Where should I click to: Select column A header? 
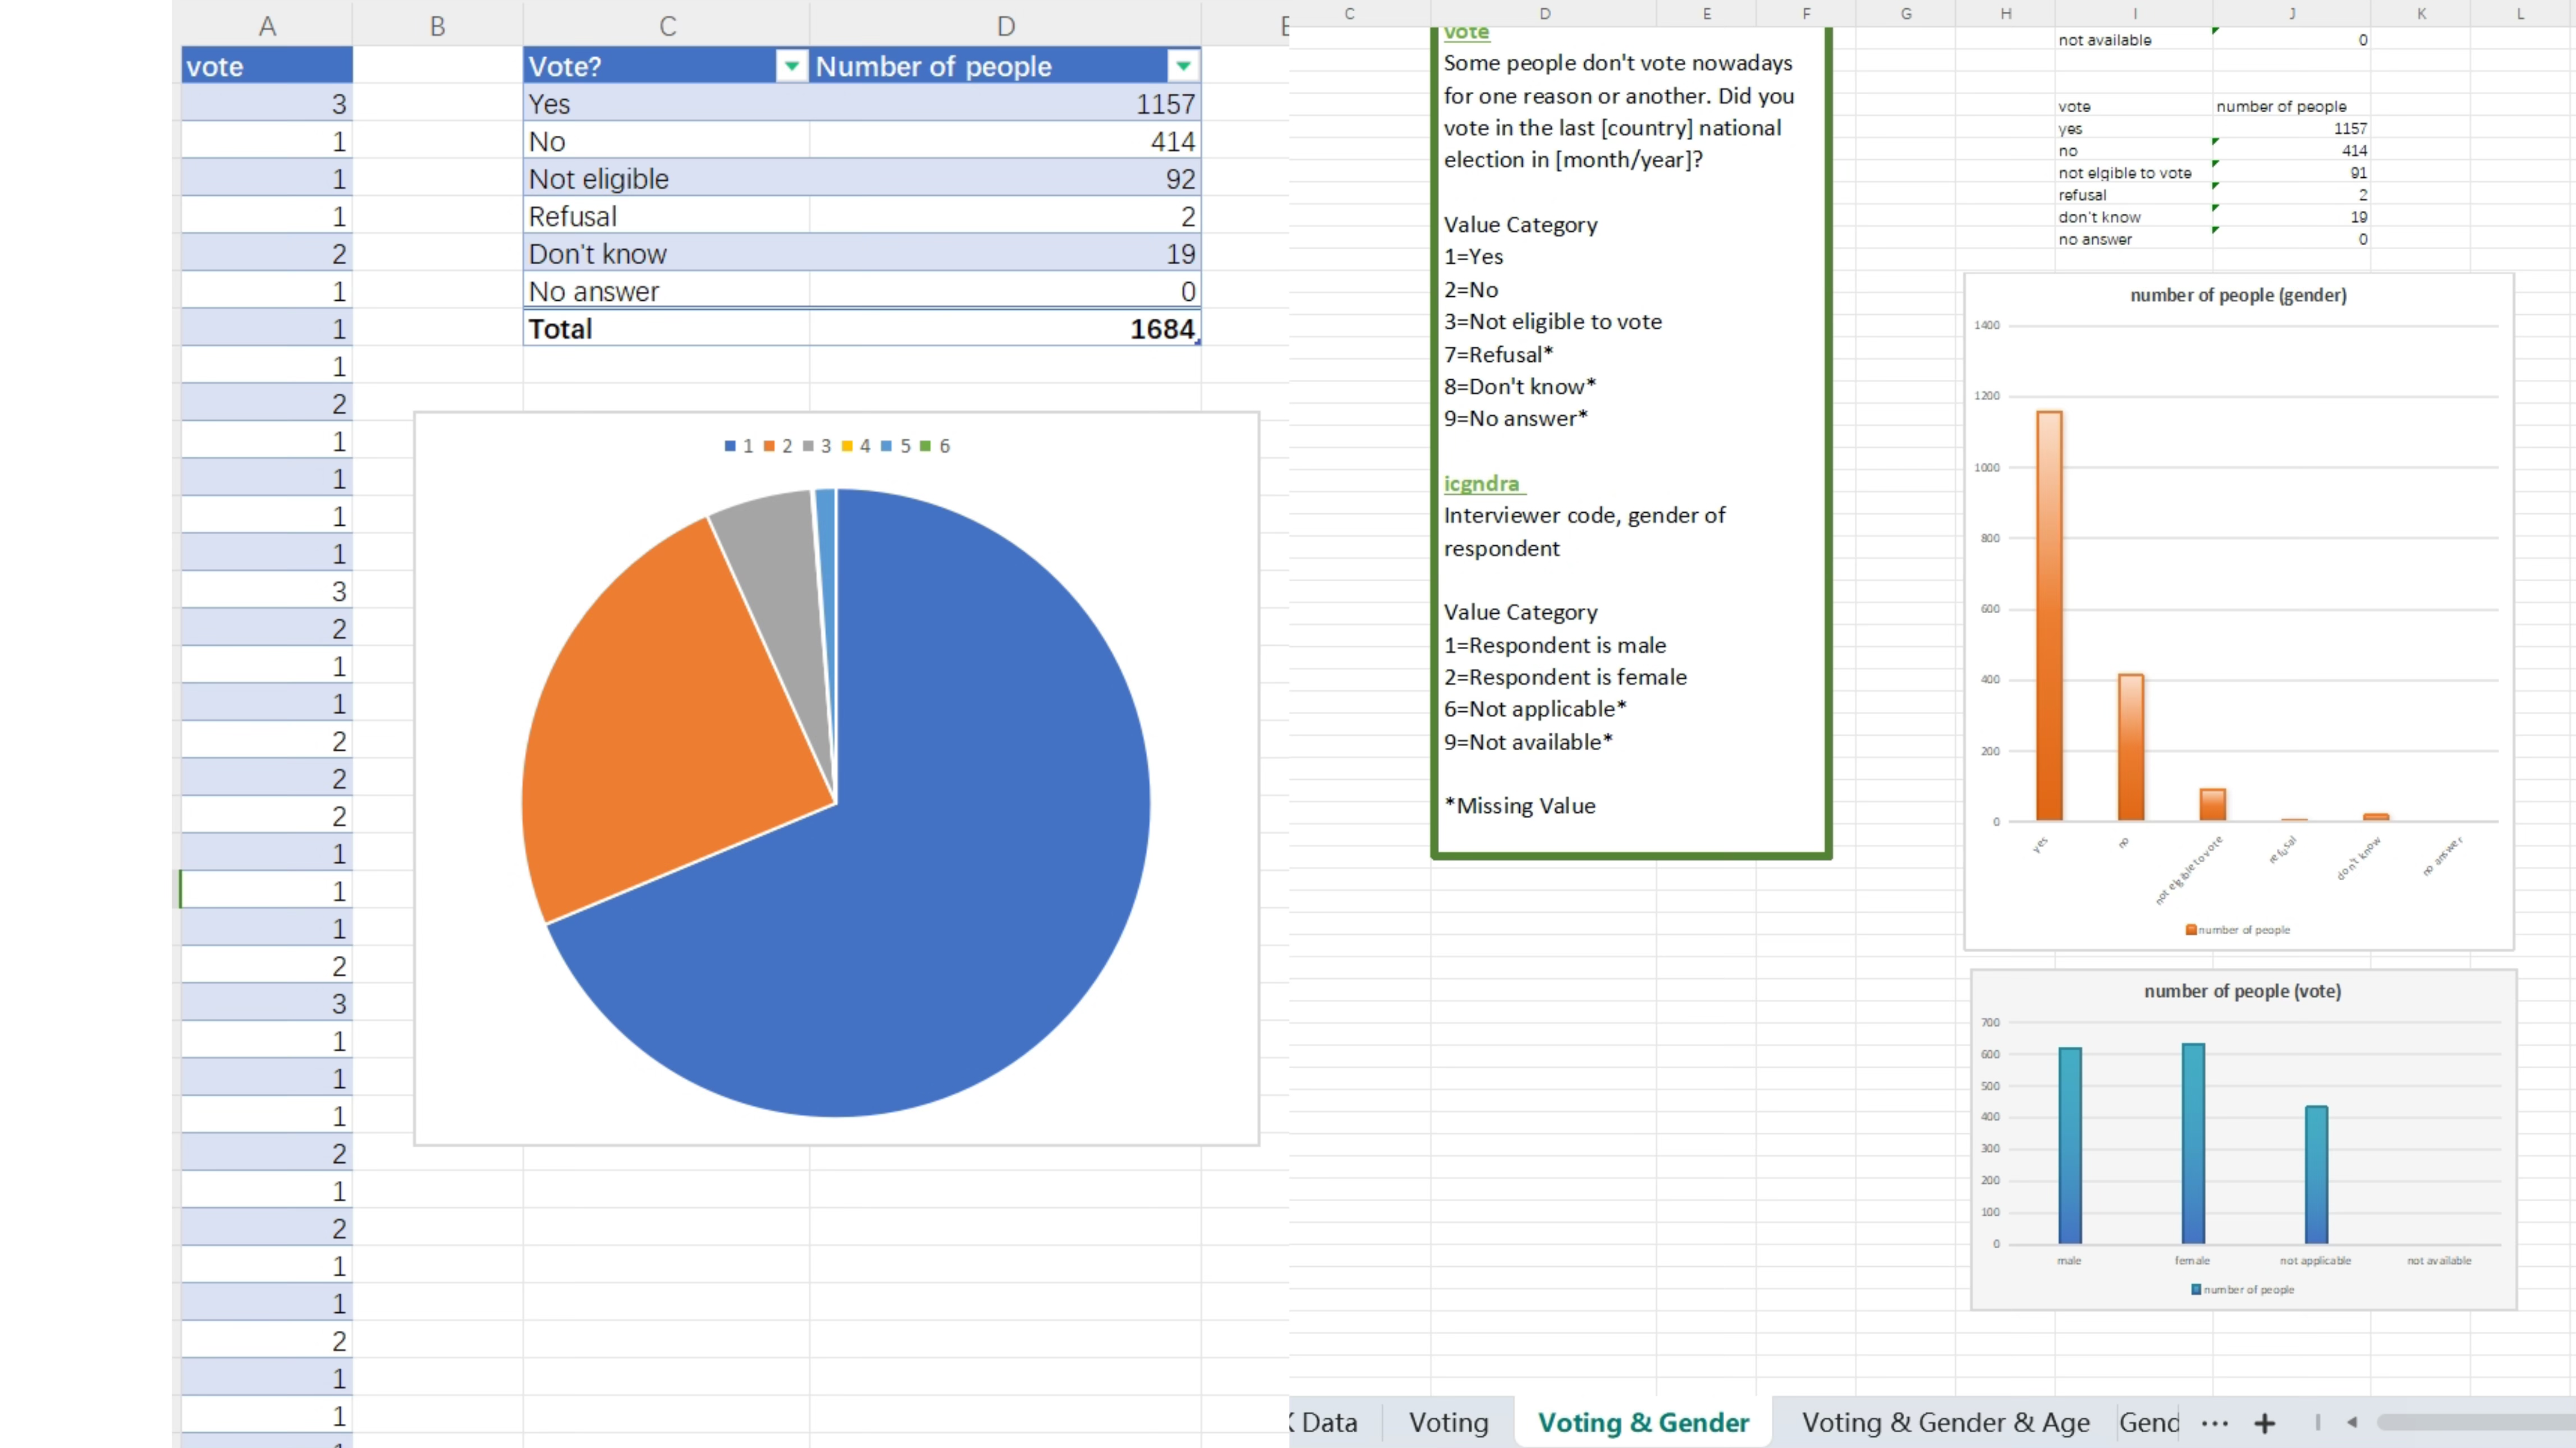click(267, 26)
